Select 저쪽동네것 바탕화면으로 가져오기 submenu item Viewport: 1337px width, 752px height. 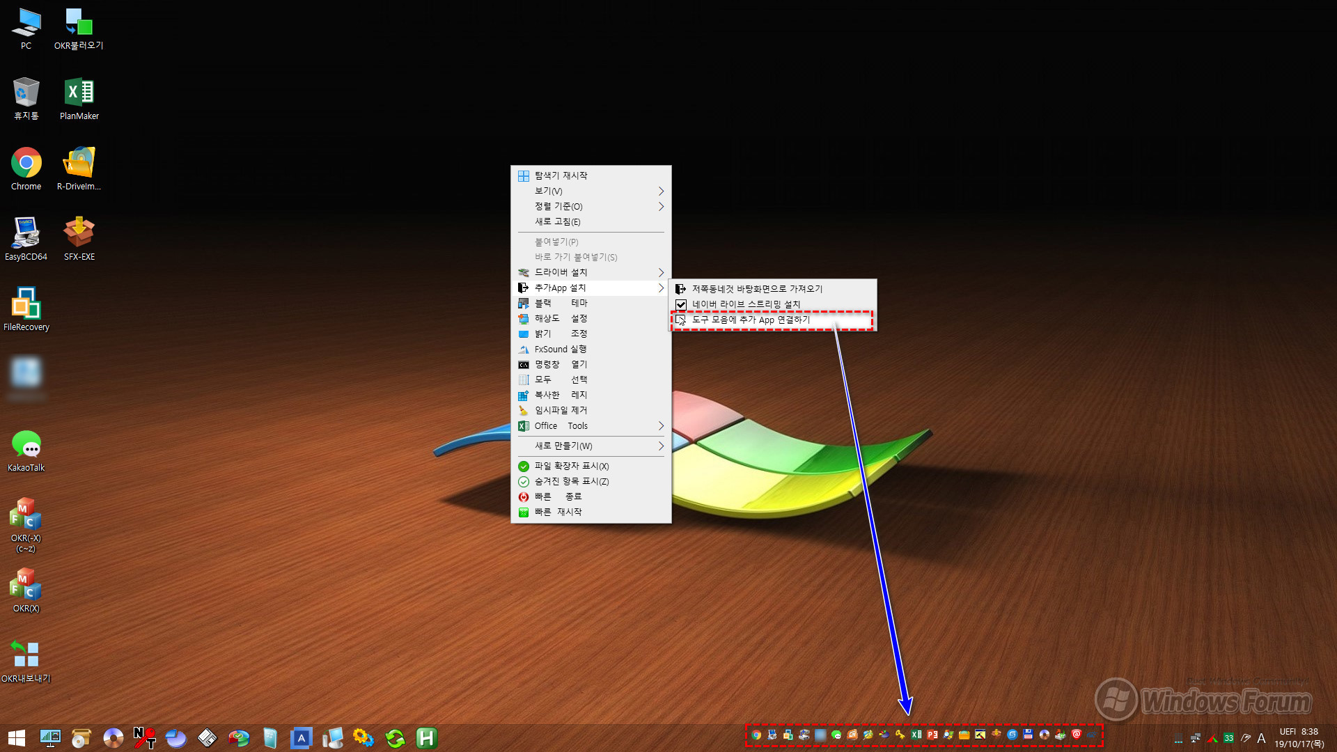point(772,289)
